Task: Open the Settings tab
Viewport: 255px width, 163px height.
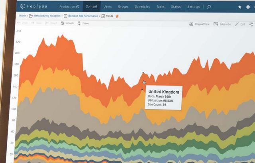Action: click(193, 7)
